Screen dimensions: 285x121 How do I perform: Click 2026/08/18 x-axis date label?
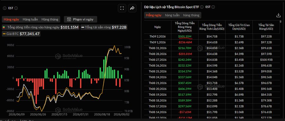102,115
